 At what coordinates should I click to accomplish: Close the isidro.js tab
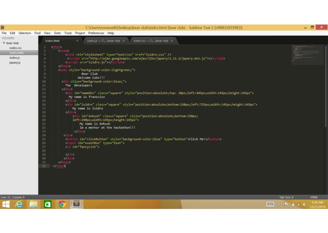pyautogui.click(x=124, y=41)
